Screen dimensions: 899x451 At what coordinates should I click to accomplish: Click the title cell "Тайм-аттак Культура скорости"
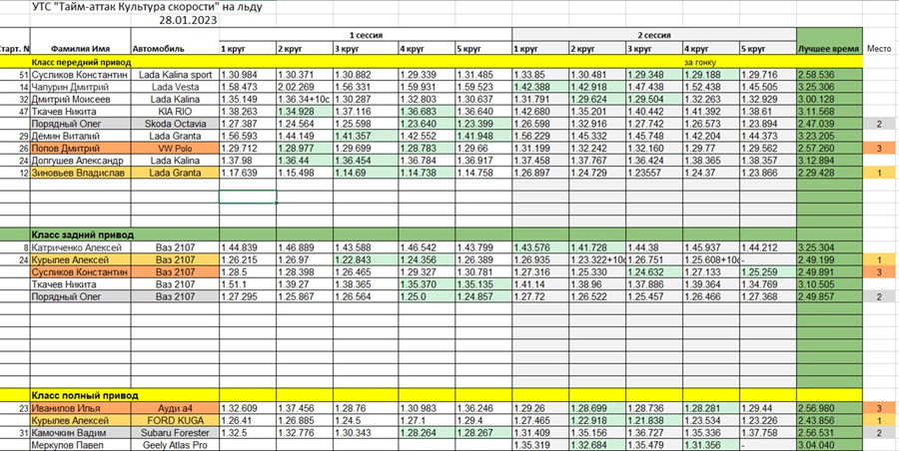coord(170,6)
